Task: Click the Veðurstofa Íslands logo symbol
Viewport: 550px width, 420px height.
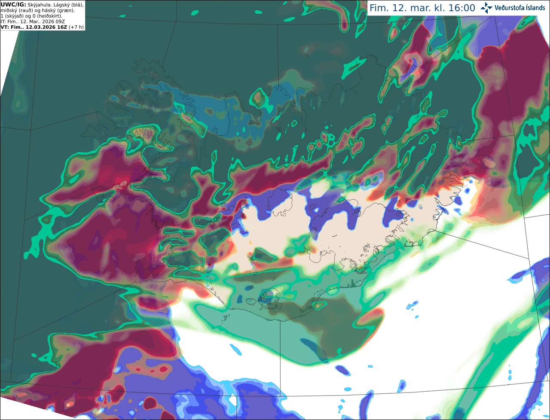Action: [x=486, y=8]
